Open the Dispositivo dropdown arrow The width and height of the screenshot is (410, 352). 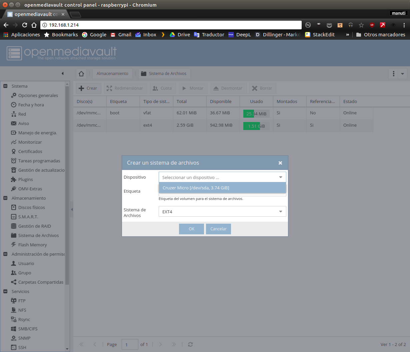tap(281, 177)
